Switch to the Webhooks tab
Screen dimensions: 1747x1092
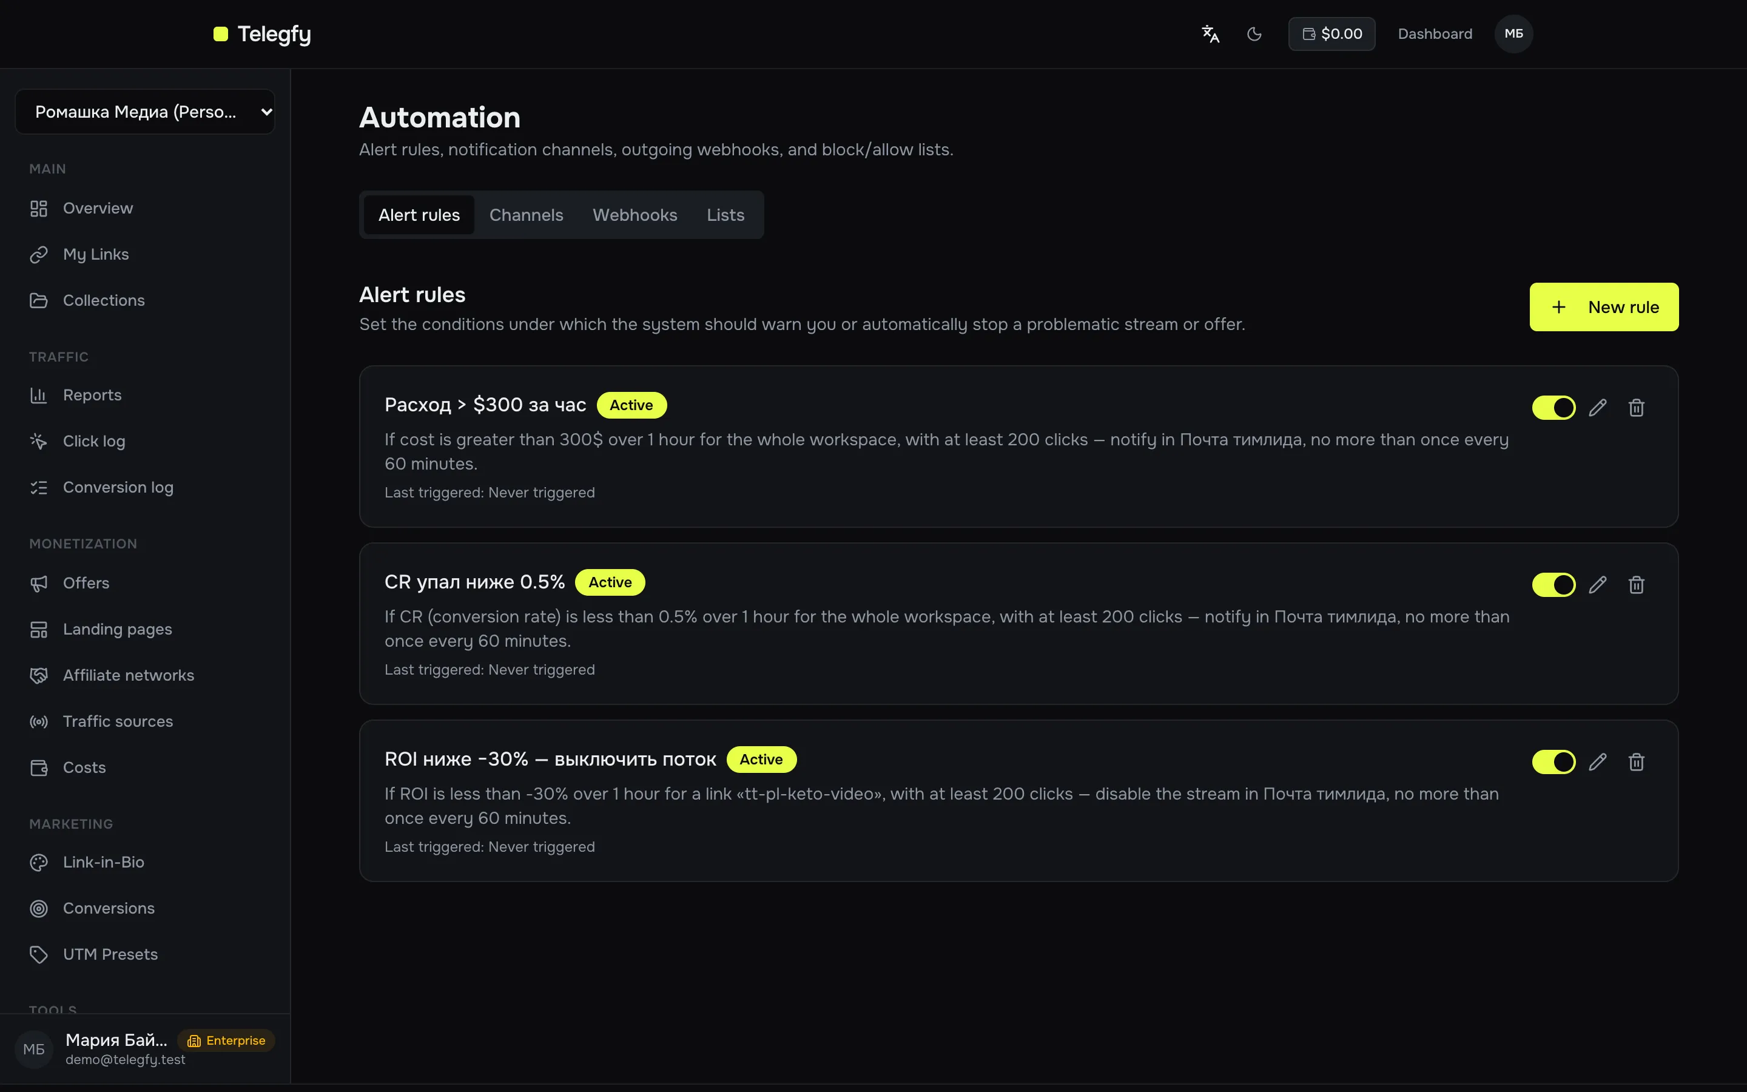coord(635,215)
